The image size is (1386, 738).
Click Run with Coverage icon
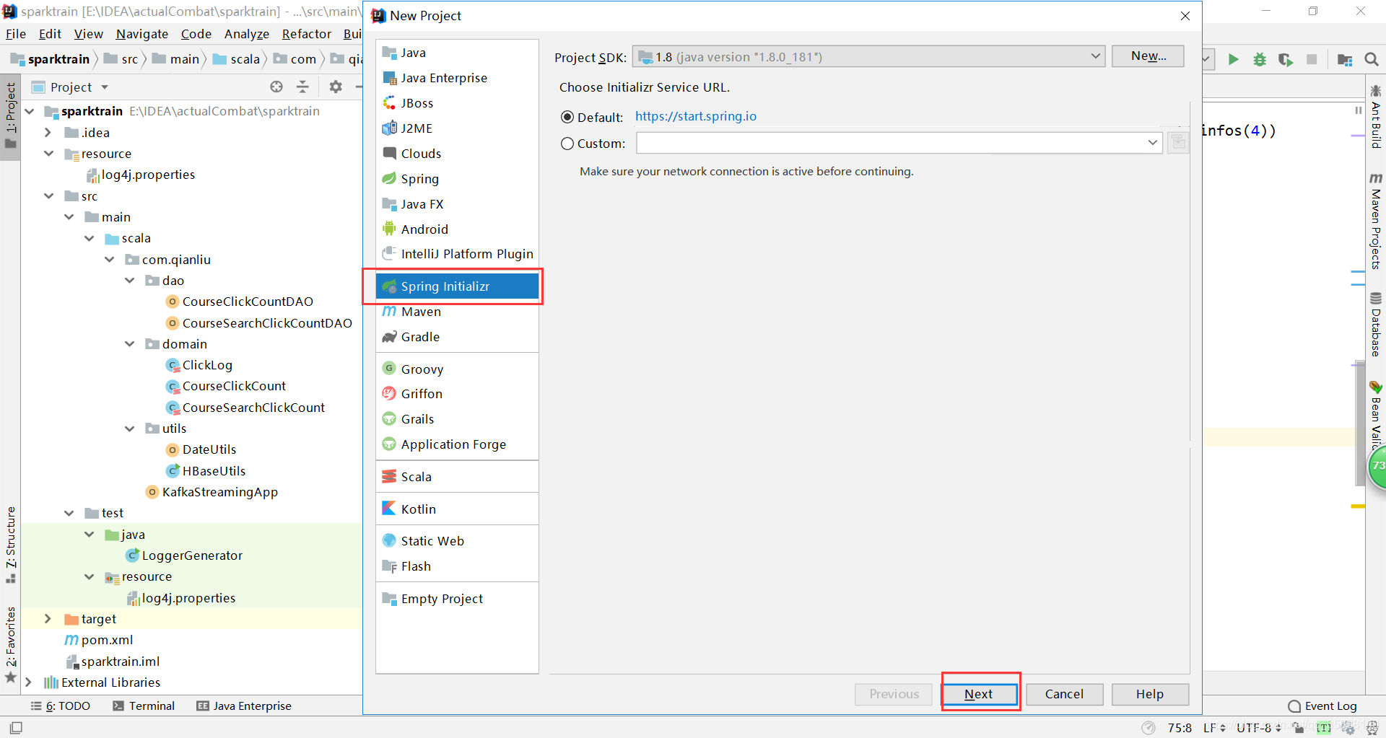click(1286, 59)
